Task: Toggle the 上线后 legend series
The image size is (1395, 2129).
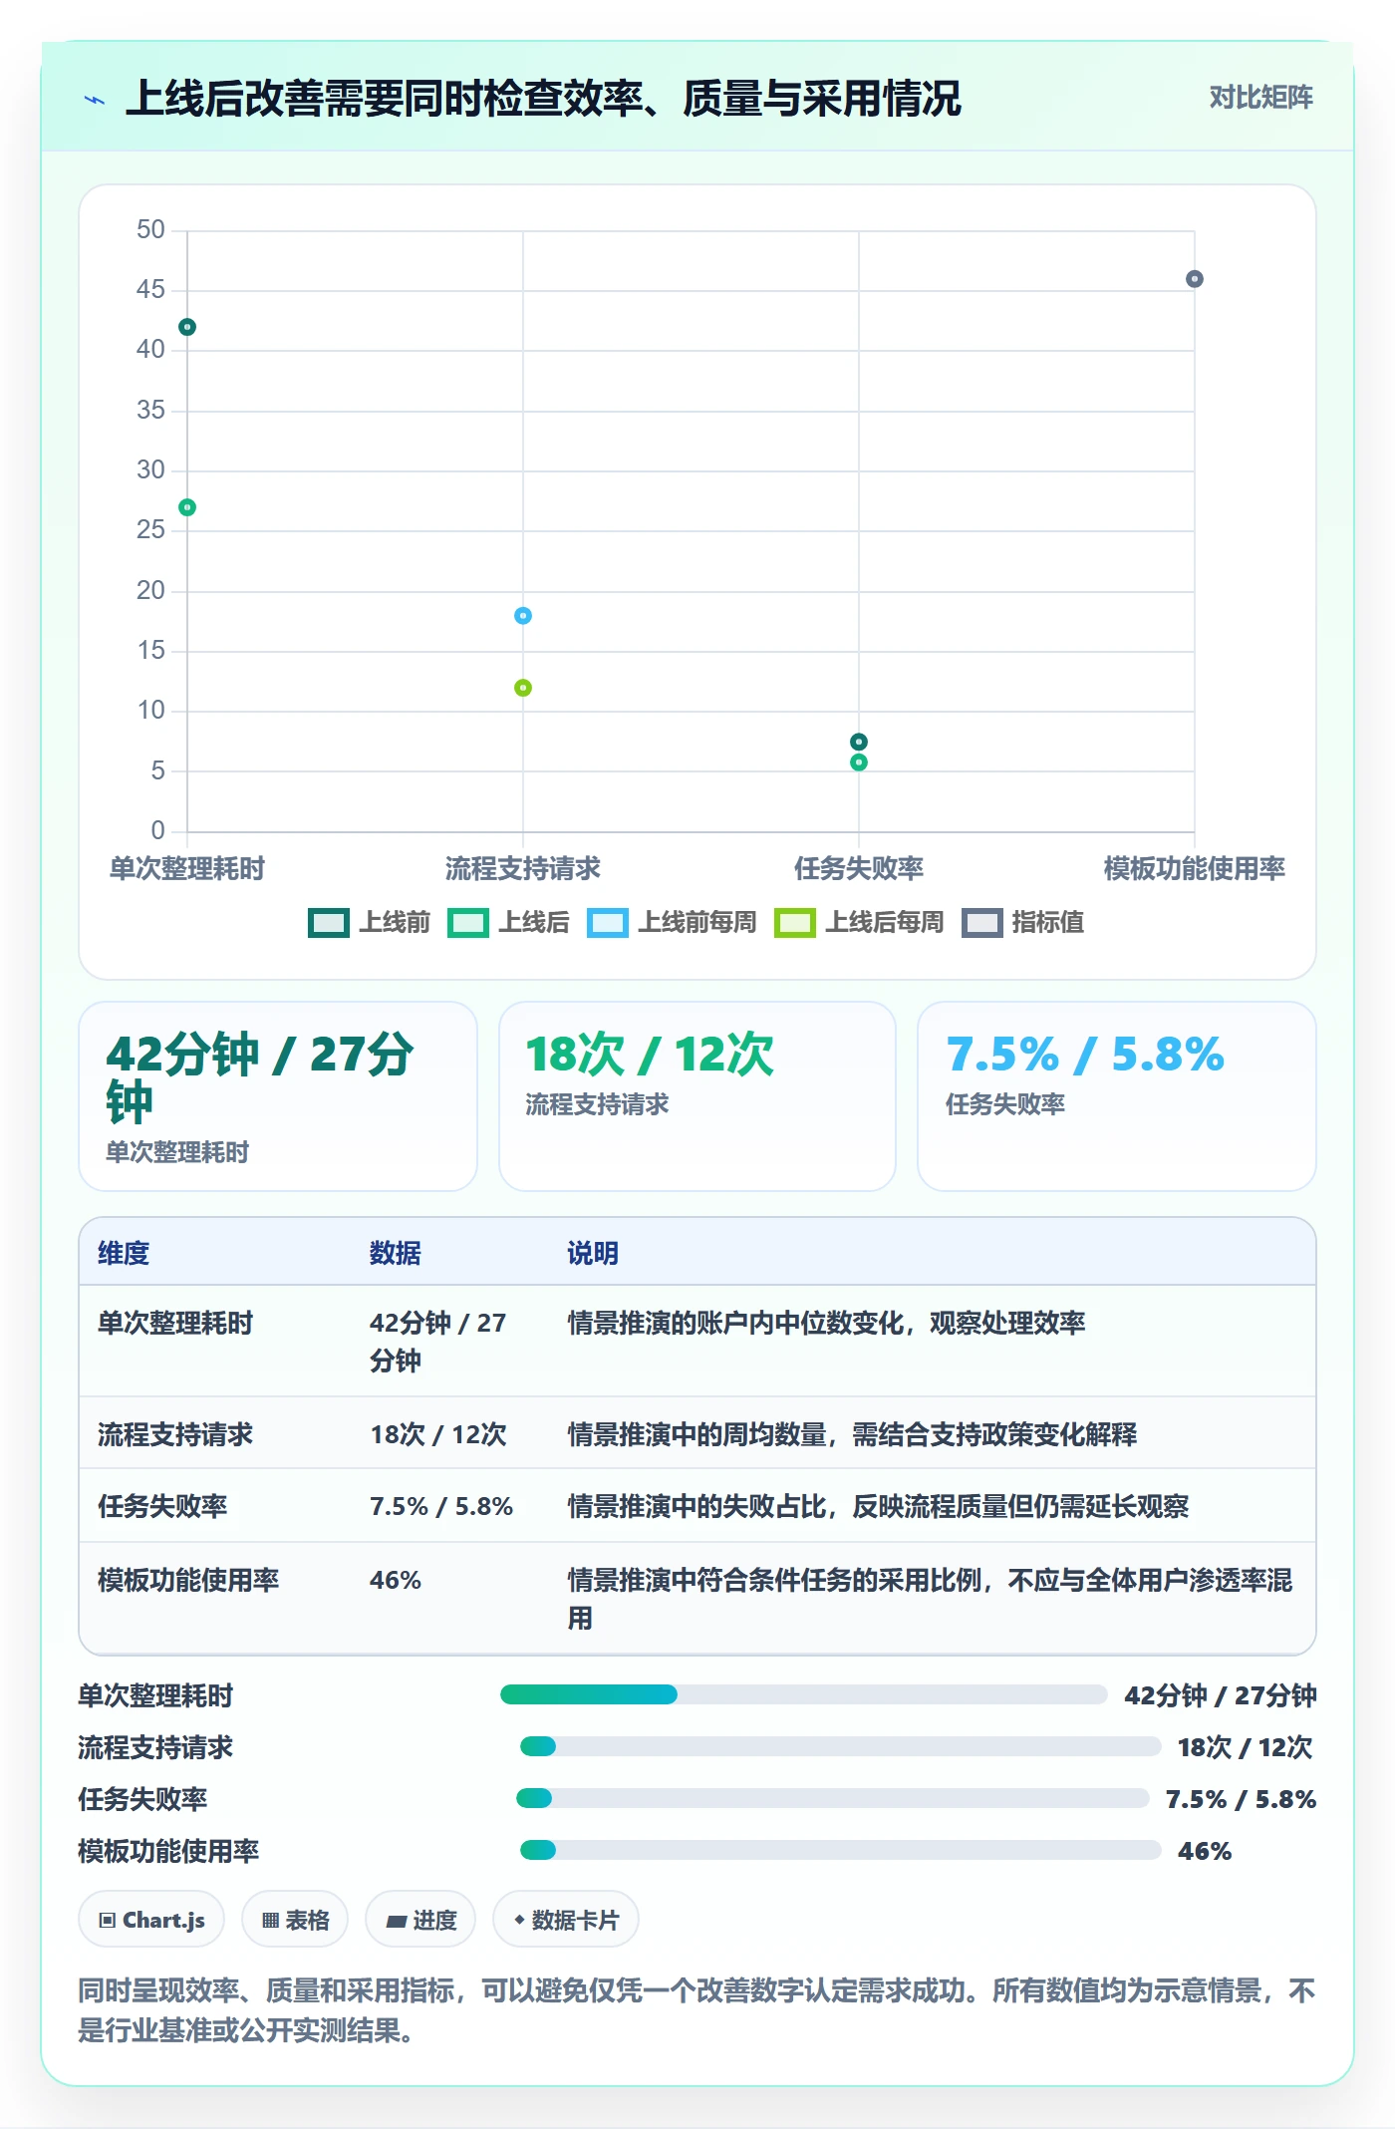Action: (x=509, y=922)
